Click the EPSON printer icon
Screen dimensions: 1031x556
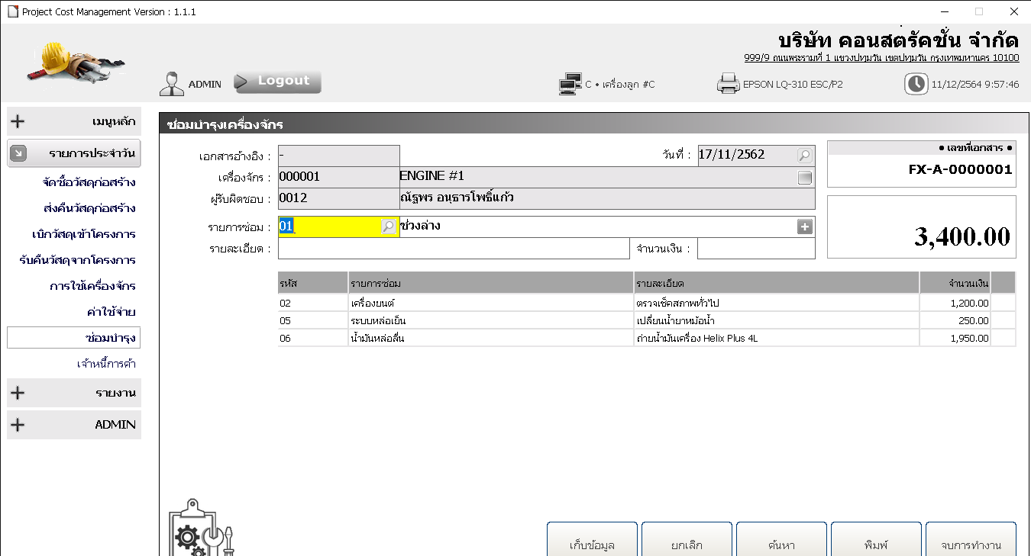tap(728, 84)
